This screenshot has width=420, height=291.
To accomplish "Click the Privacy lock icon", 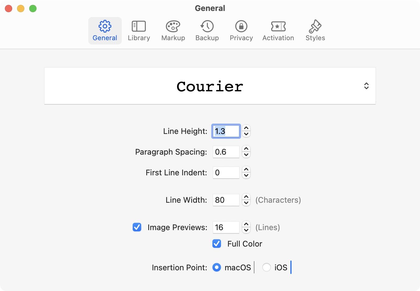I will tap(241, 26).
